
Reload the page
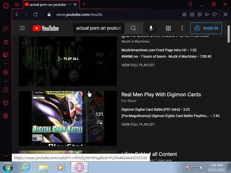pos(35,14)
